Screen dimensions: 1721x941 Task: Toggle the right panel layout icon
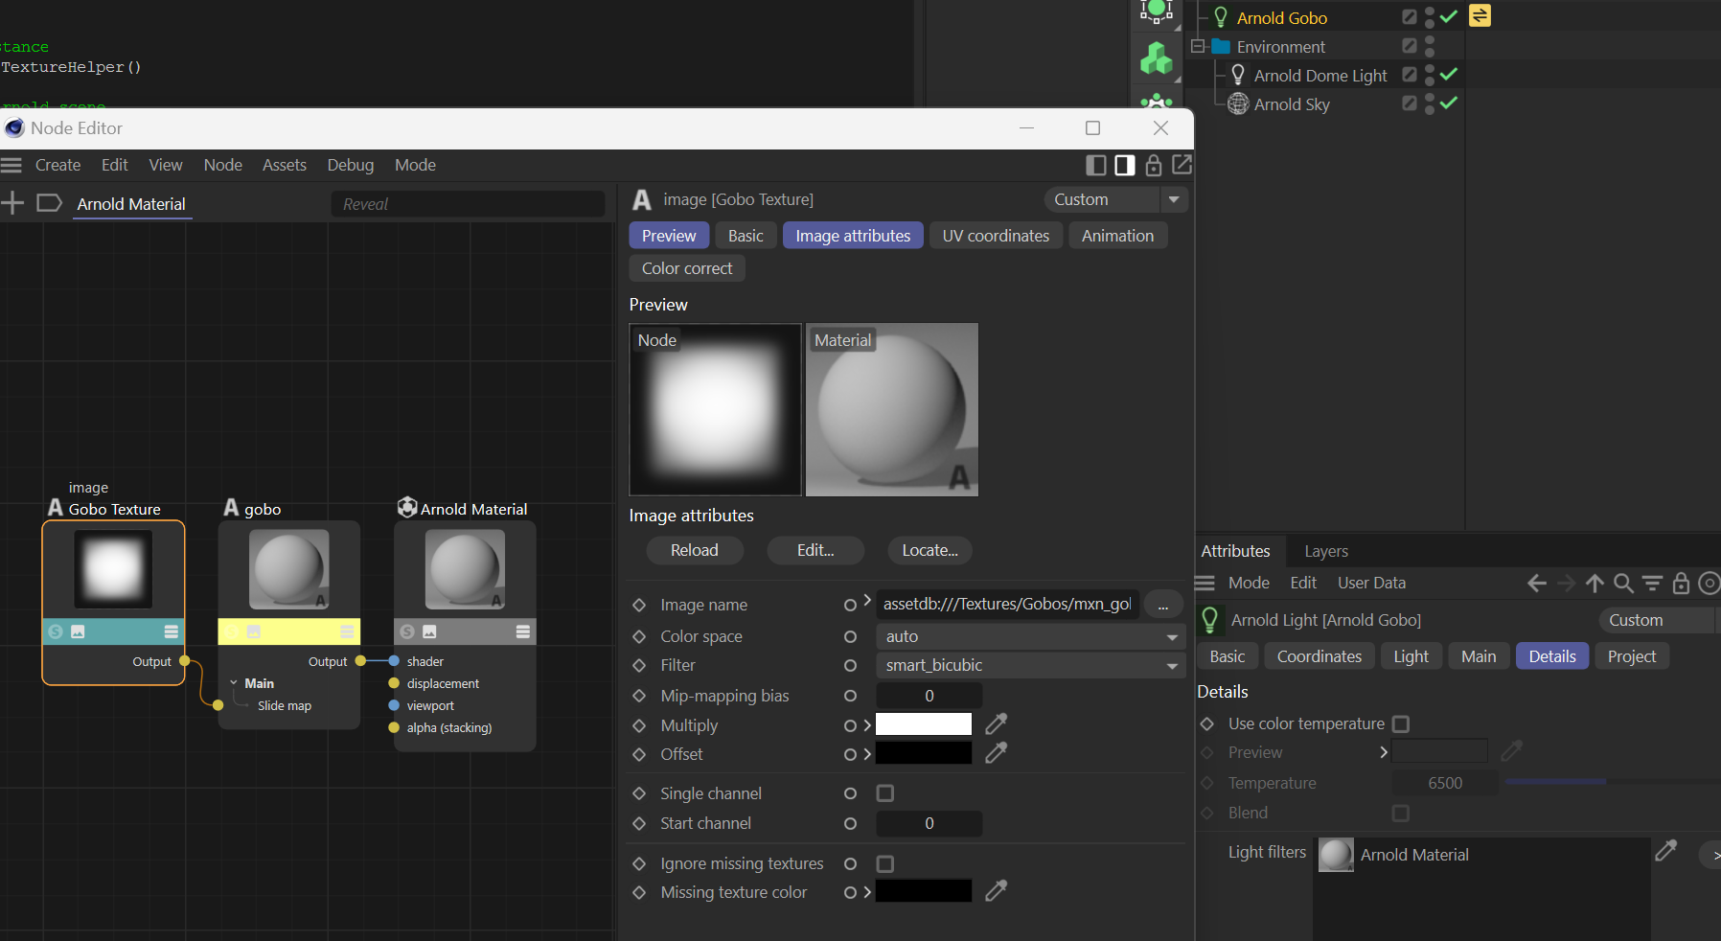pyautogui.click(x=1125, y=165)
